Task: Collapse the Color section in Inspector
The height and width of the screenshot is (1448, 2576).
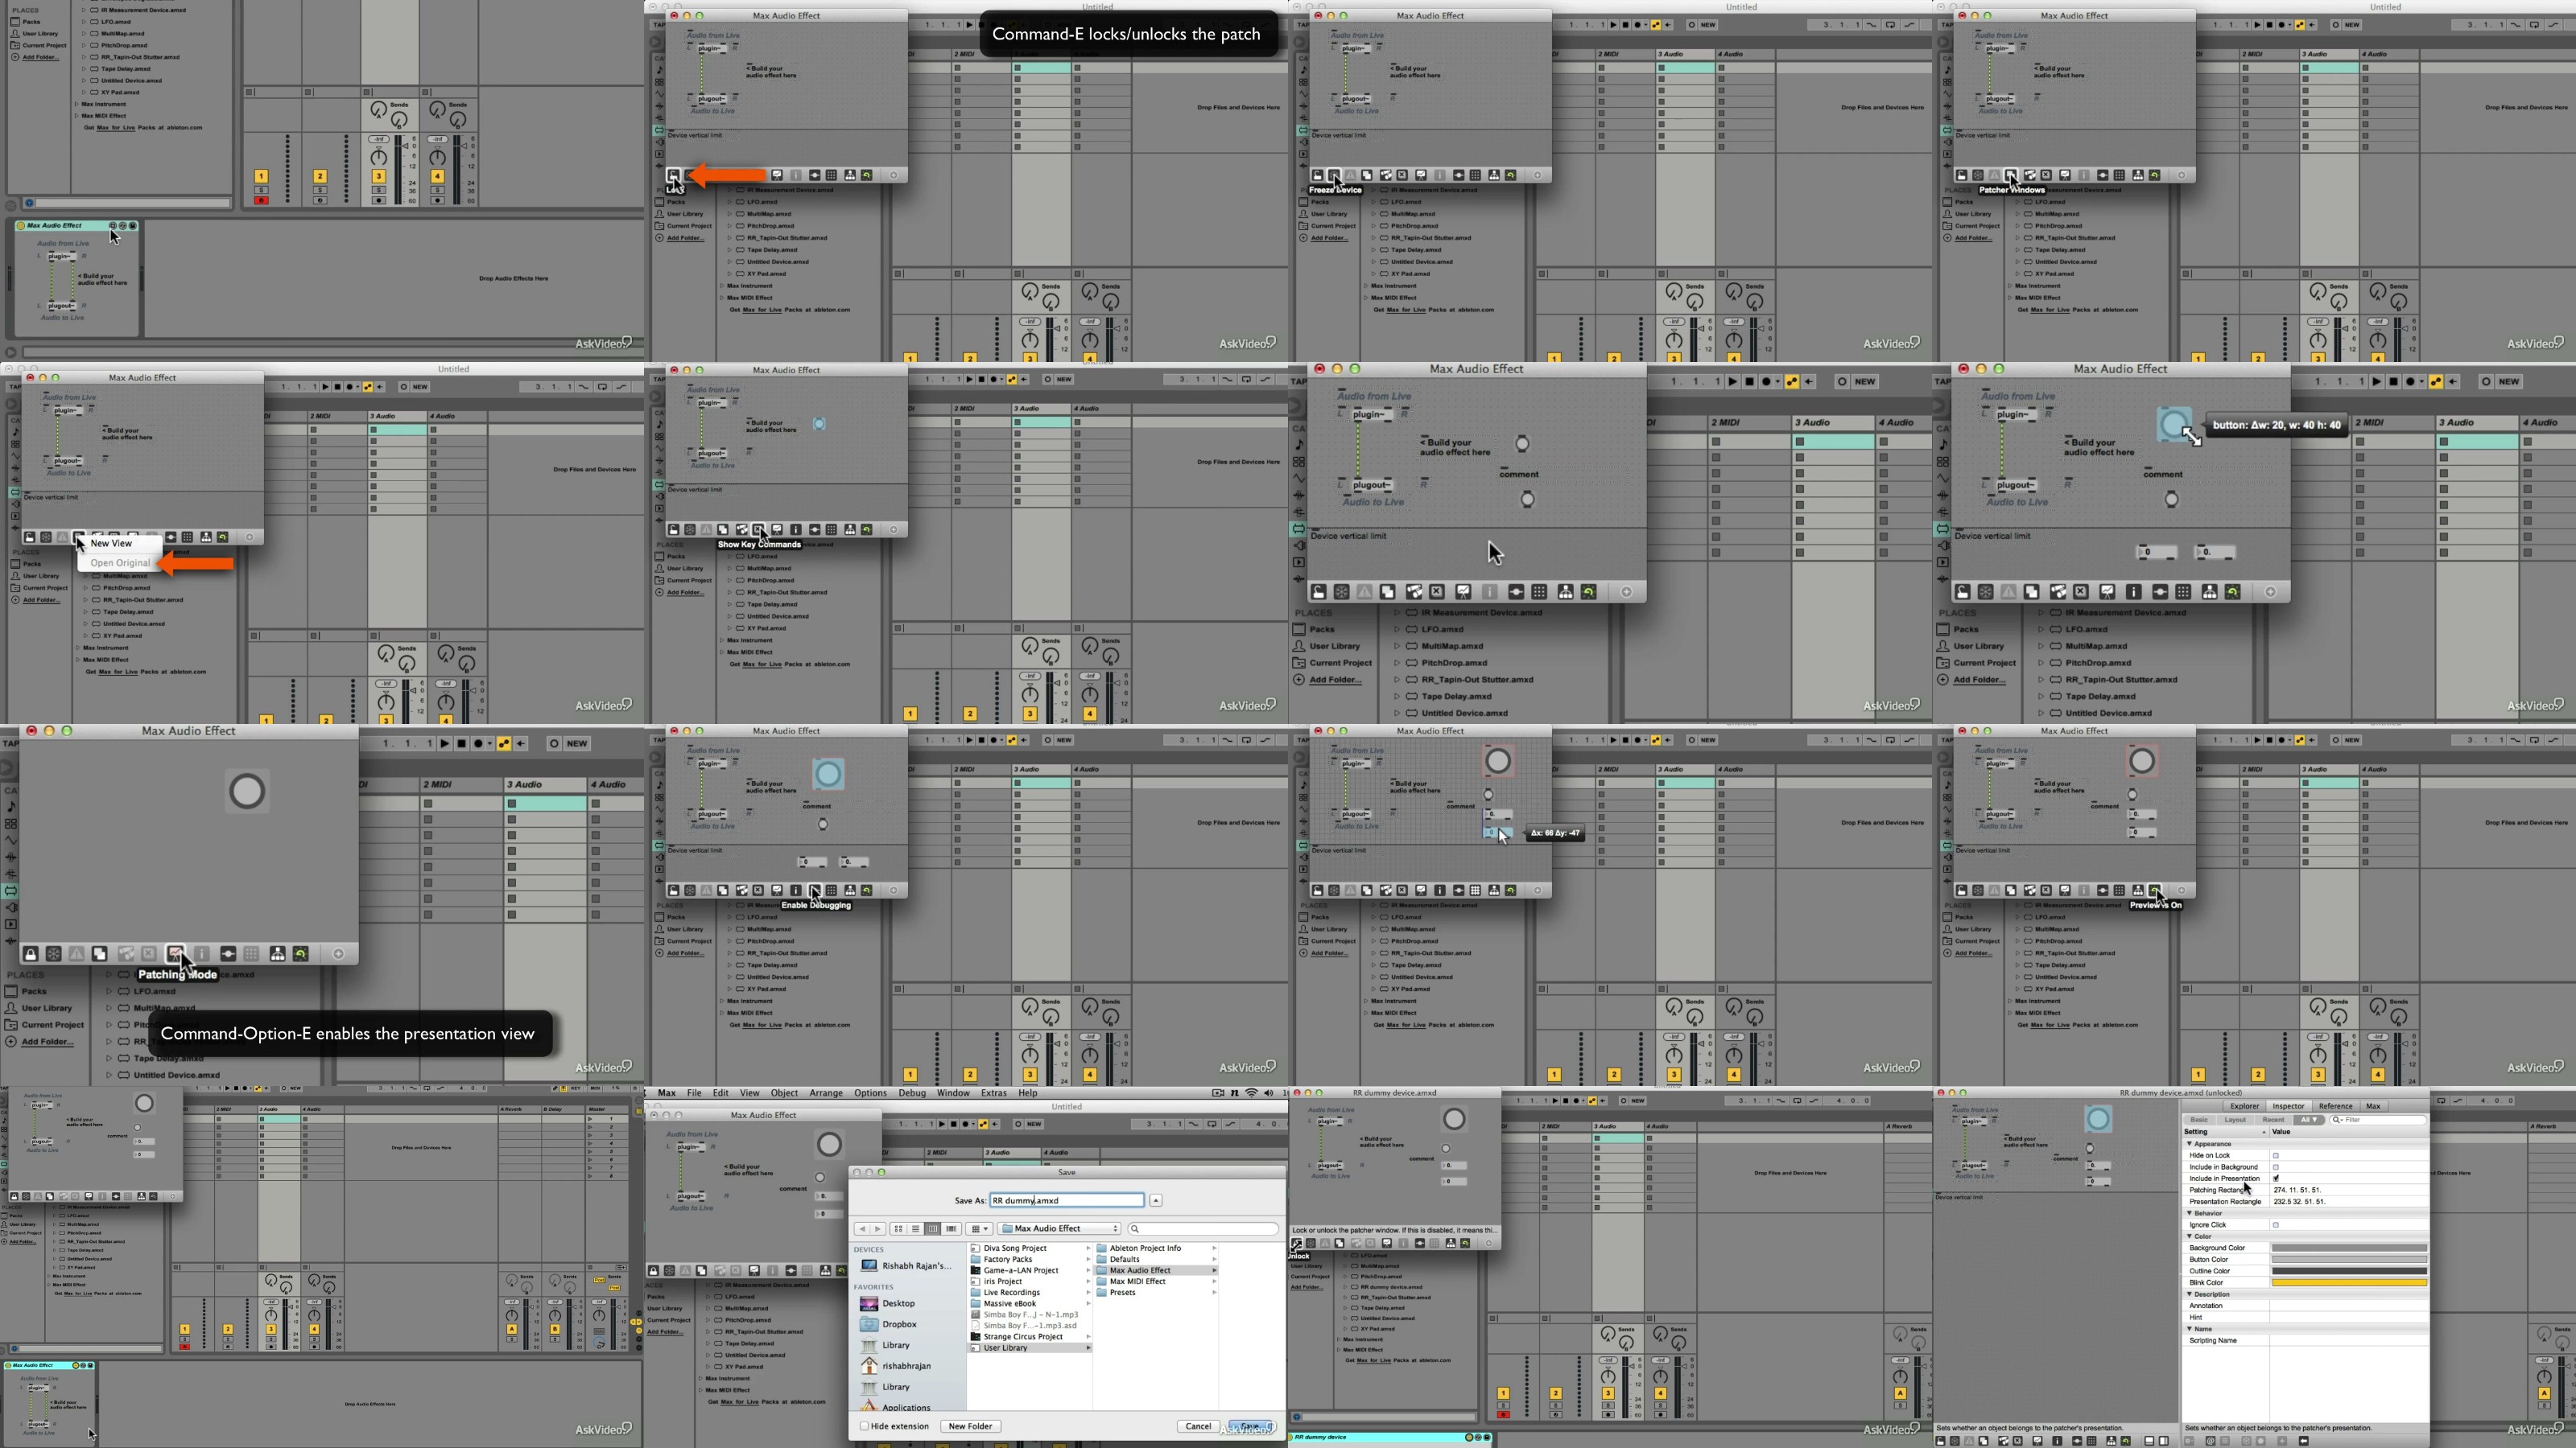Action: [2189, 1236]
